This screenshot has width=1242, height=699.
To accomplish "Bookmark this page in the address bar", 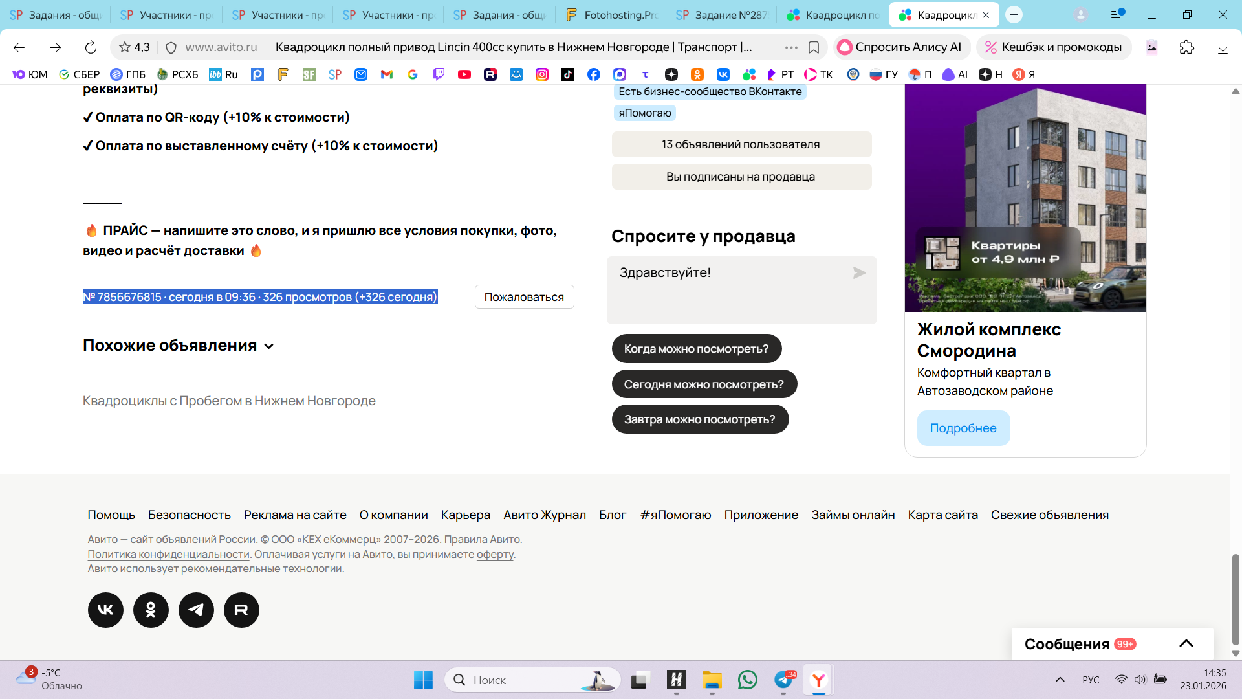I will [814, 47].
